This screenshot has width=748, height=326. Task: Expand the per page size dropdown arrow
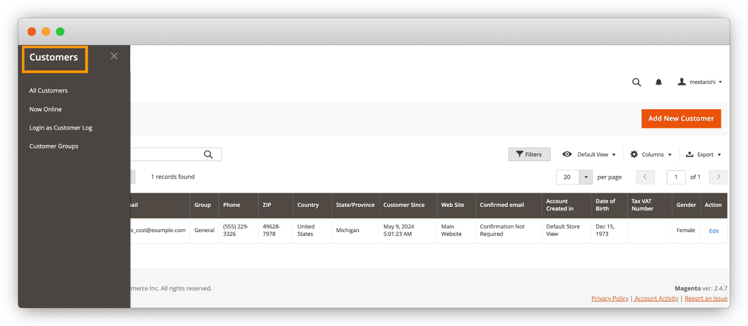[x=586, y=177]
